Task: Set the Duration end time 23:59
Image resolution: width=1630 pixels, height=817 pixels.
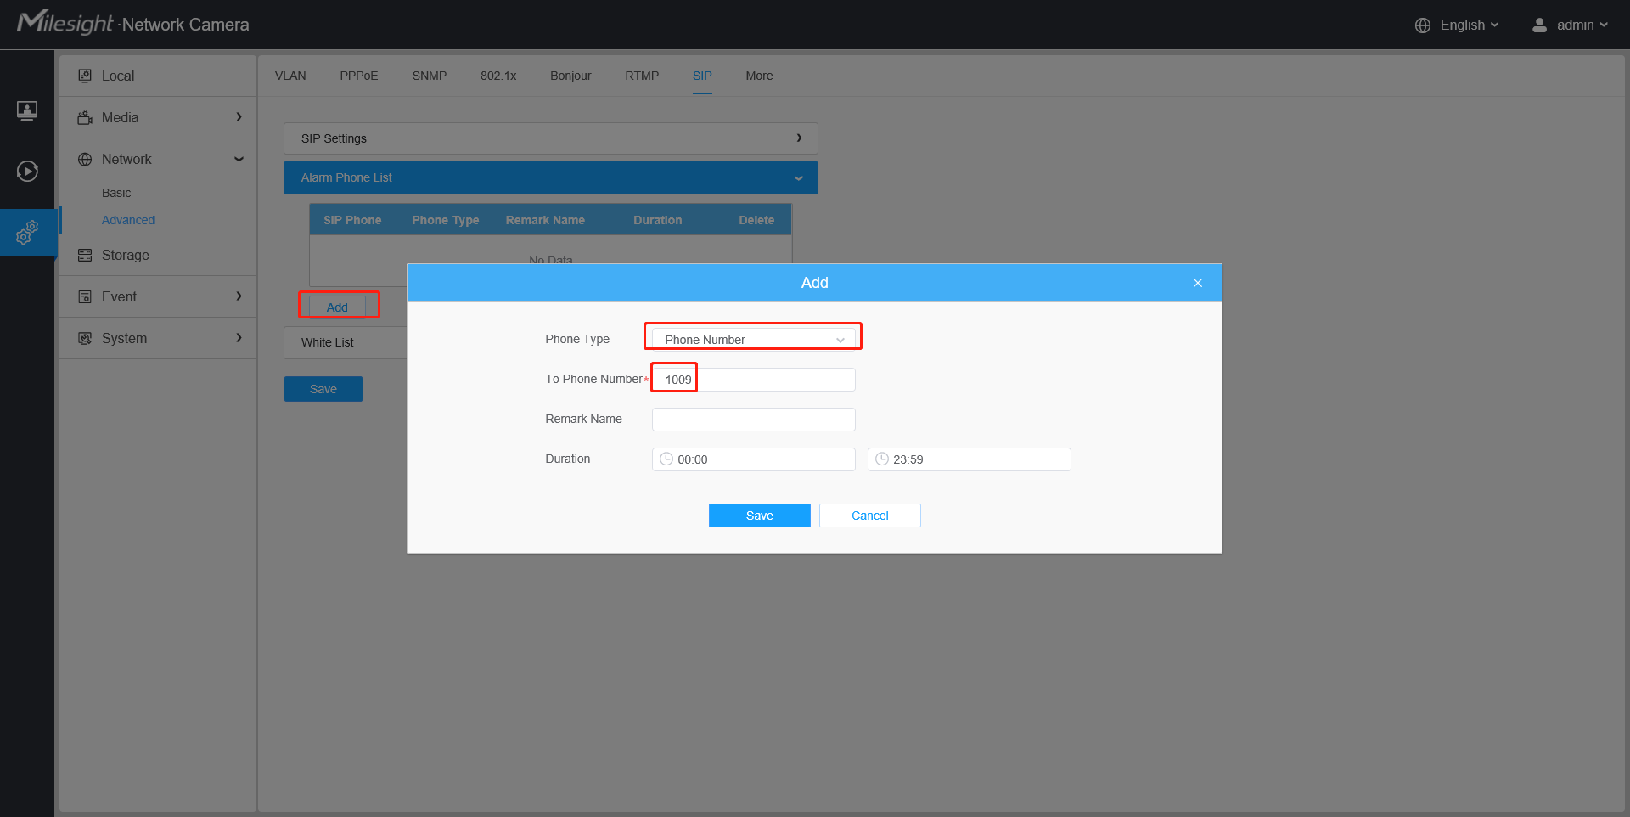Action: (x=970, y=459)
